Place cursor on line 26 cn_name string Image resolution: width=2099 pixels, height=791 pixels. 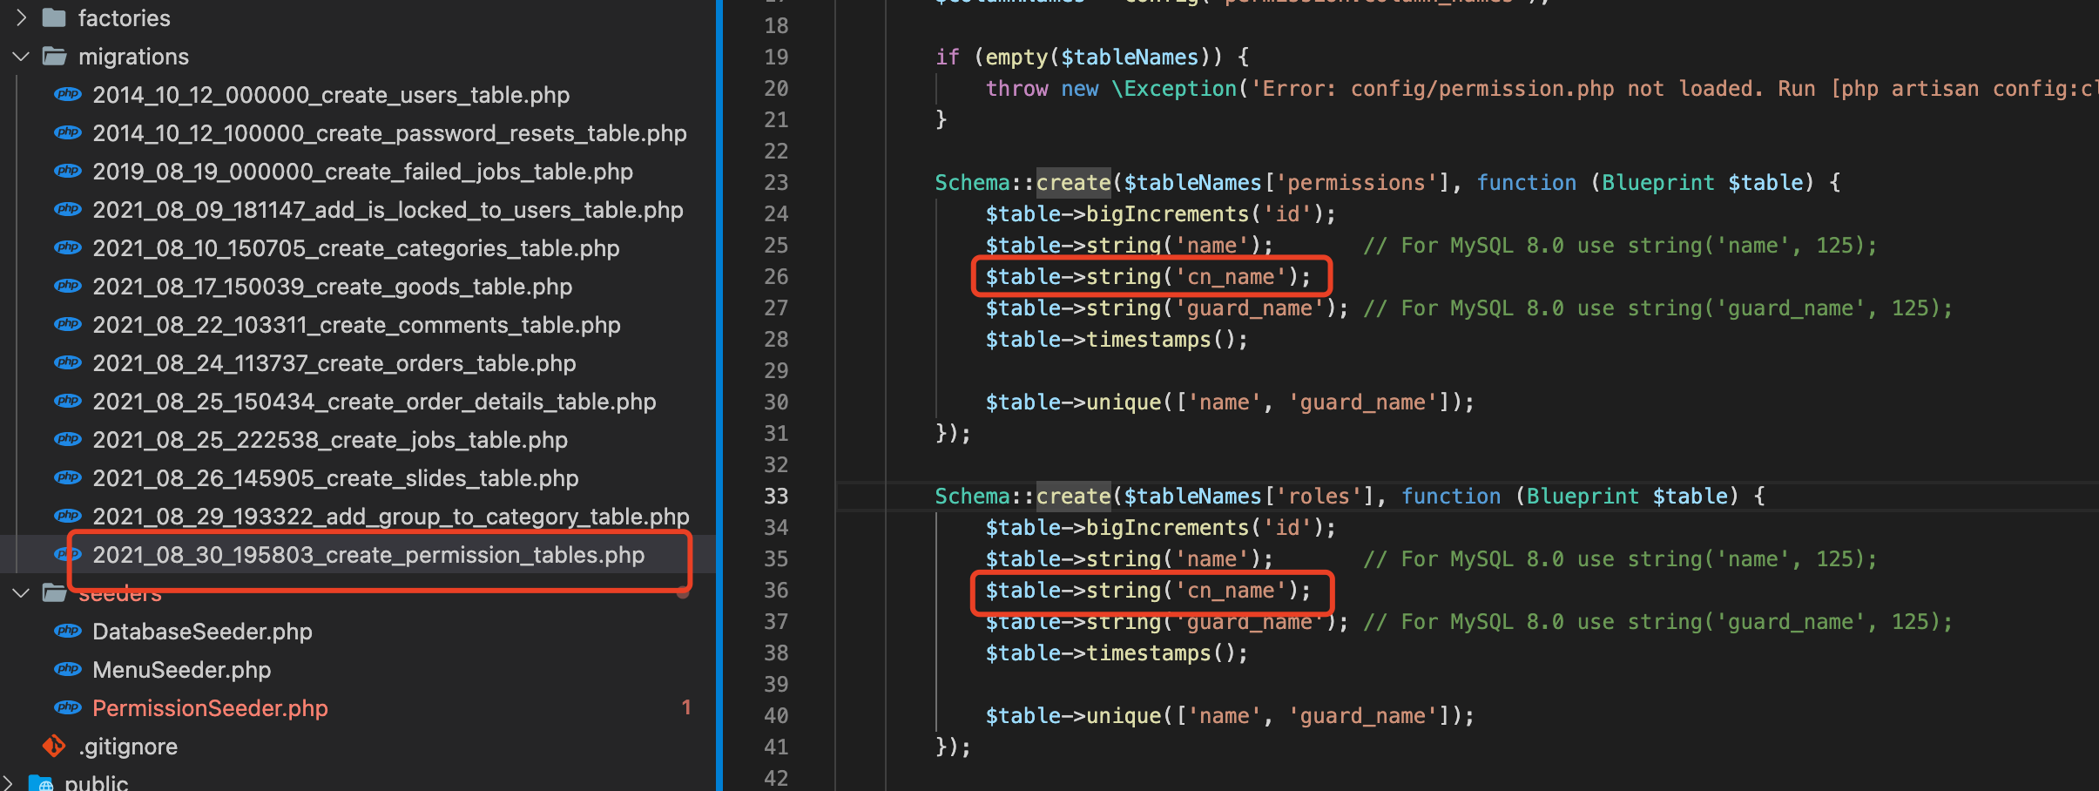point(1148,276)
